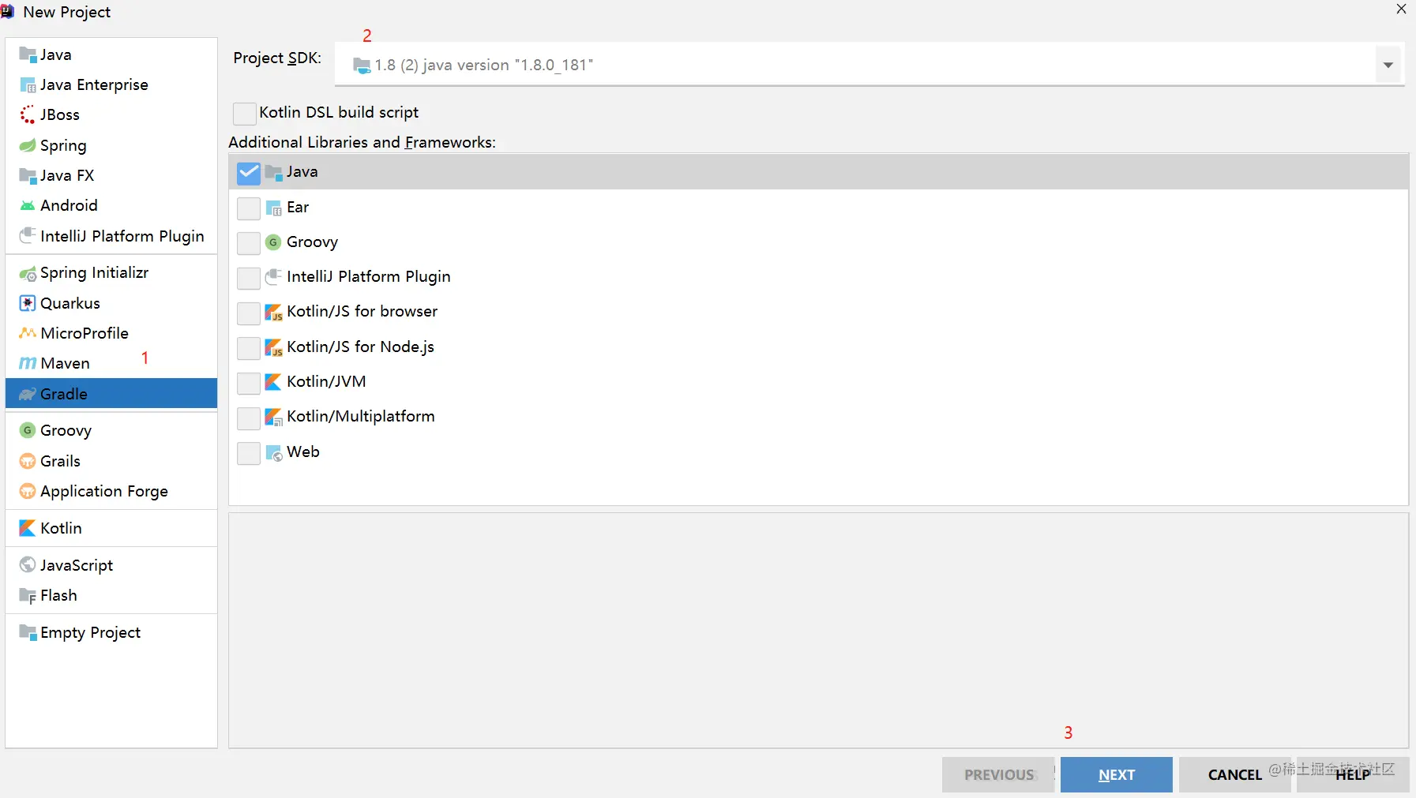Check the Groovy framework checkbox
The width and height of the screenshot is (1416, 798).
pyautogui.click(x=249, y=242)
